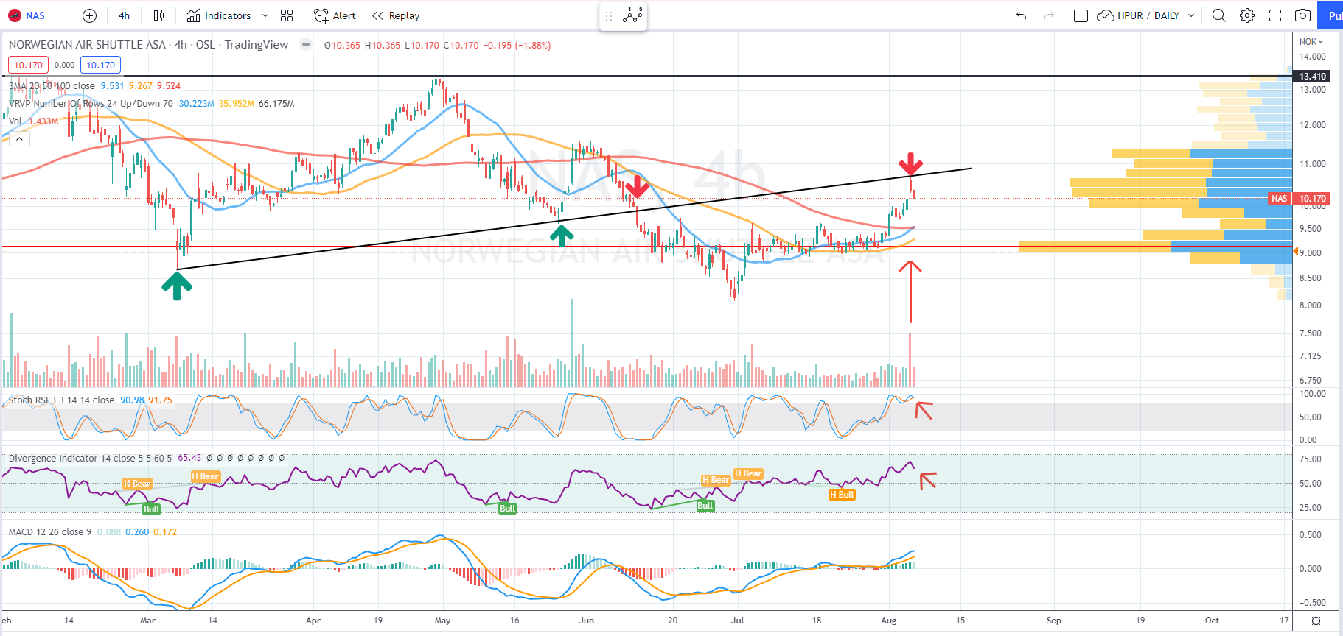The height and width of the screenshot is (636, 1343).
Task: Click the 14.000 price scale label
Action: [1312, 57]
